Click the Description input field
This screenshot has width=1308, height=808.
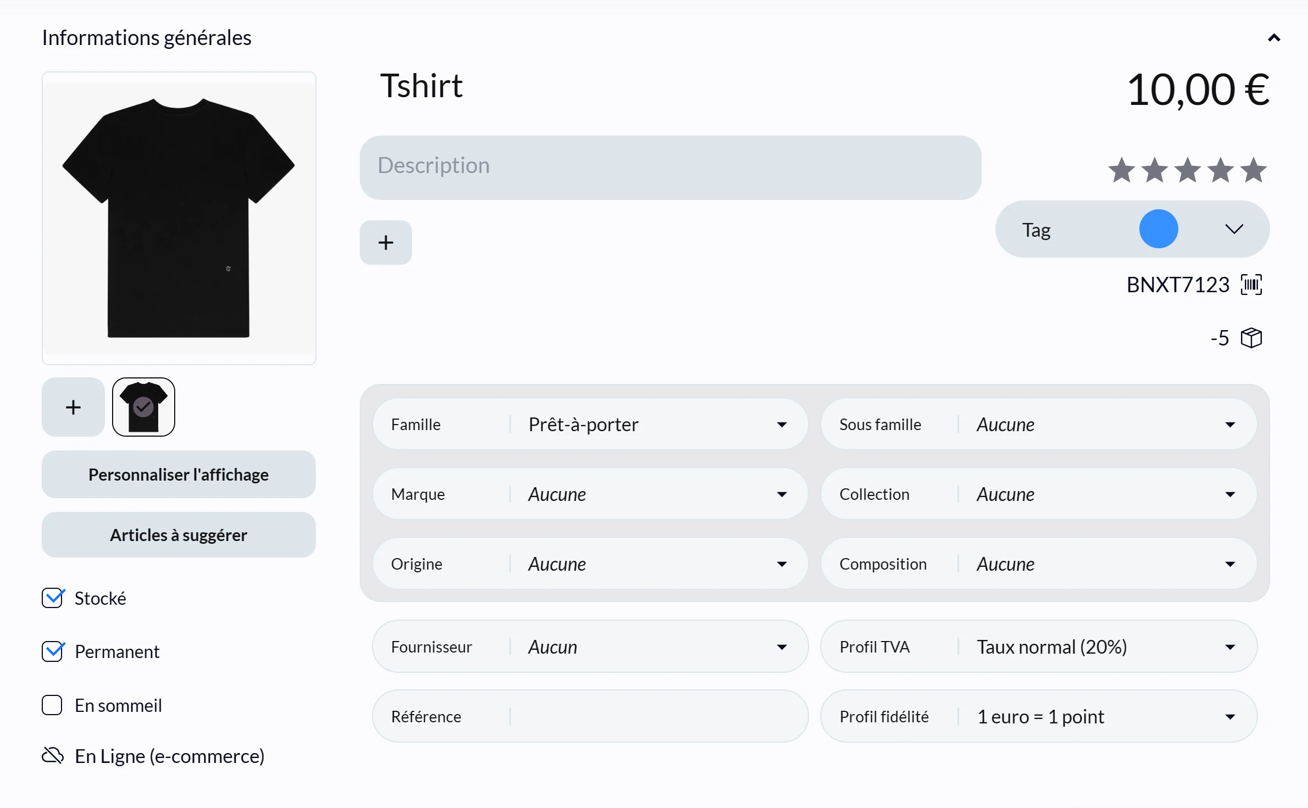pos(670,168)
